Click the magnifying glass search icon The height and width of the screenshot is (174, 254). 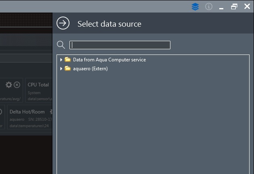coord(61,45)
